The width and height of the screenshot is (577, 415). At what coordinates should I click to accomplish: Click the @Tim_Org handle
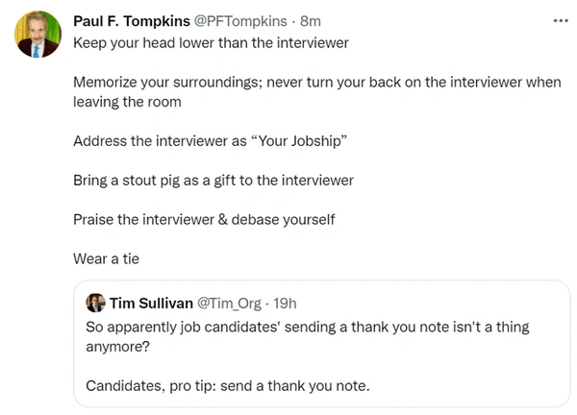(231, 304)
